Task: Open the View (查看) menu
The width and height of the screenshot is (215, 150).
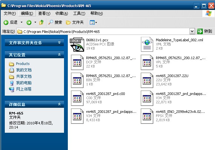Action: (x=44, y=13)
